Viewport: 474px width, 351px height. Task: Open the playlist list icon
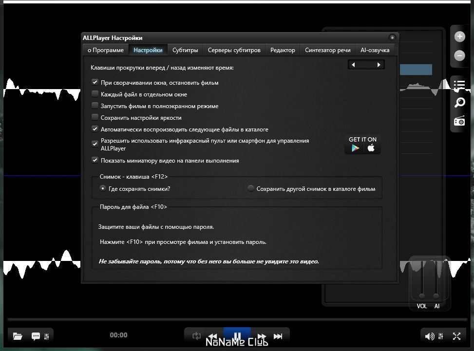(459, 85)
